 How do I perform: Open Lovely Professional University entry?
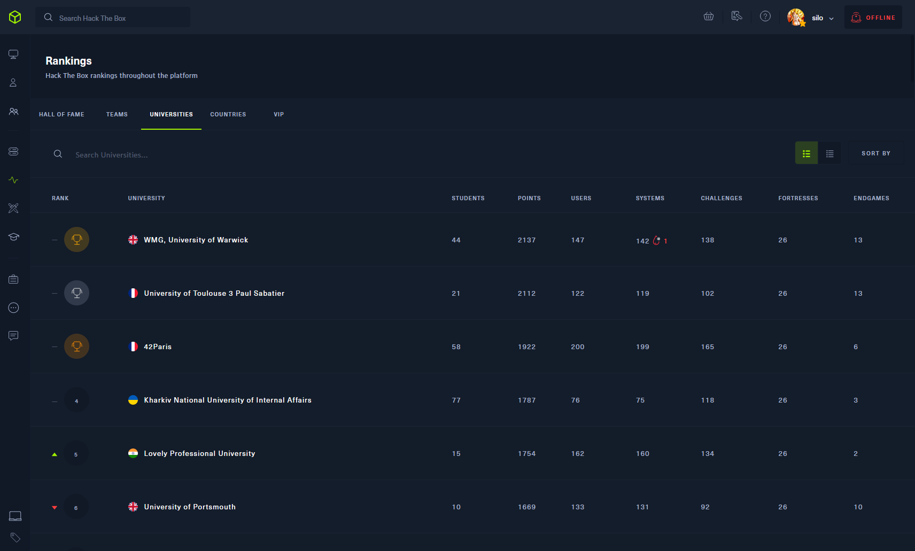tap(199, 454)
